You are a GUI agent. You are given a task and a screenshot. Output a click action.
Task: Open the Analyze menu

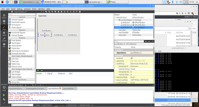27,9
